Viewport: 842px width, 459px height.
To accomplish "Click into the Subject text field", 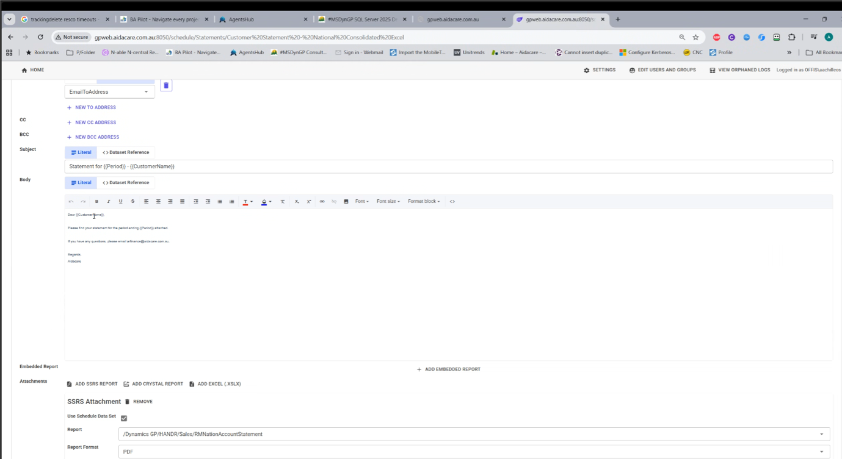I will (449, 166).
